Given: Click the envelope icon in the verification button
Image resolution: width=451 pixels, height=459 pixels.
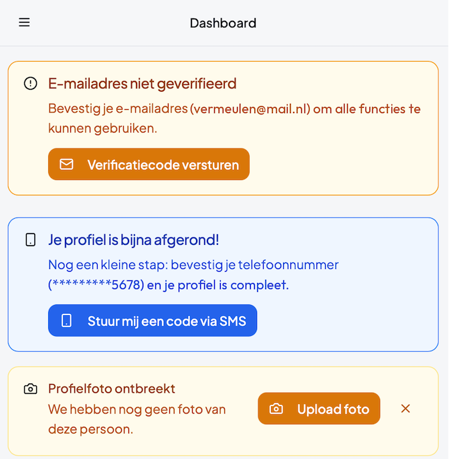Looking at the screenshot, I should tap(66, 164).
